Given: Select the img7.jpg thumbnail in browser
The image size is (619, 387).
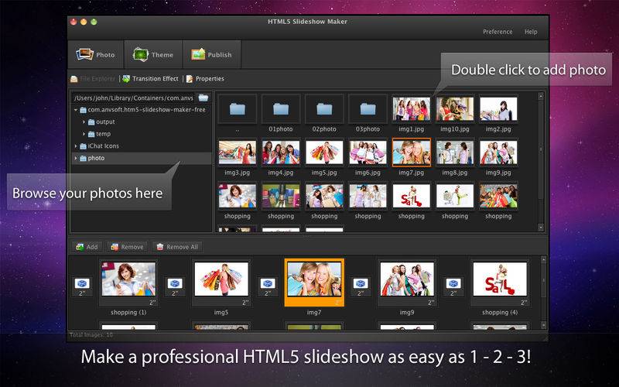Looking at the screenshot, I should click(411, 152).
